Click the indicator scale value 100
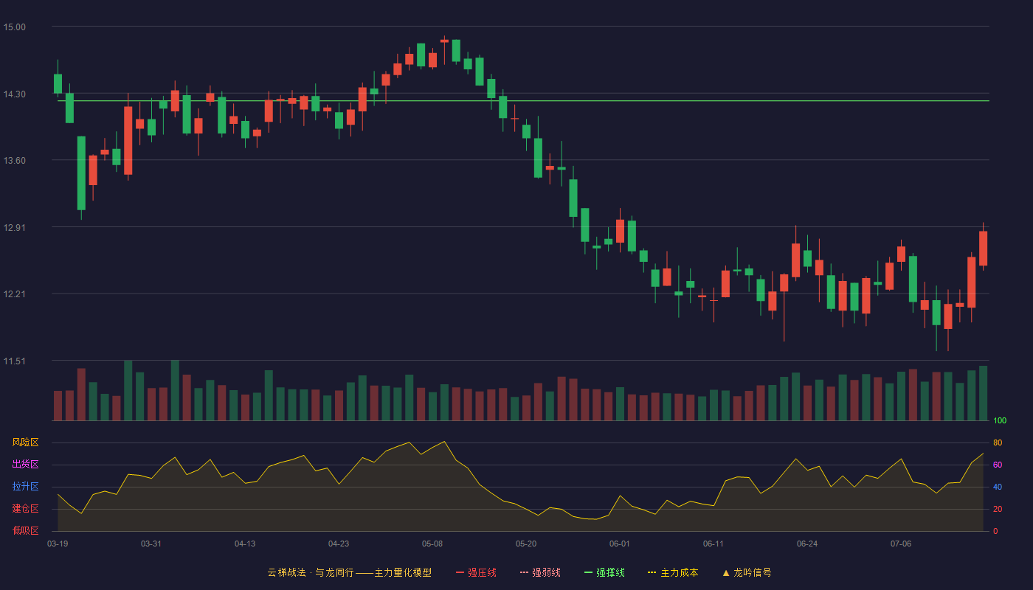This screenshot has height=590, width=1033. pyautogui.click(x=1000, y=421)
